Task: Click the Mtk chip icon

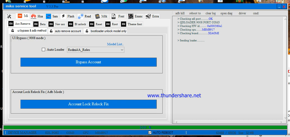Action: 97,16
